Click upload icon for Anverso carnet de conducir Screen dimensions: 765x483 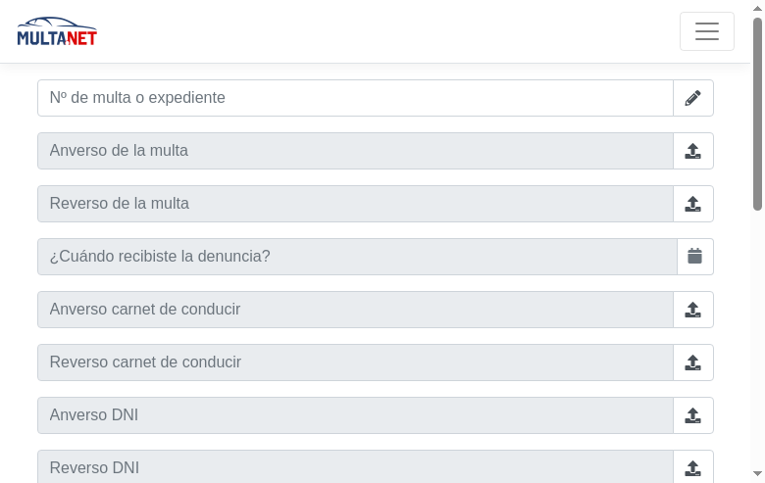coord(693,310)
